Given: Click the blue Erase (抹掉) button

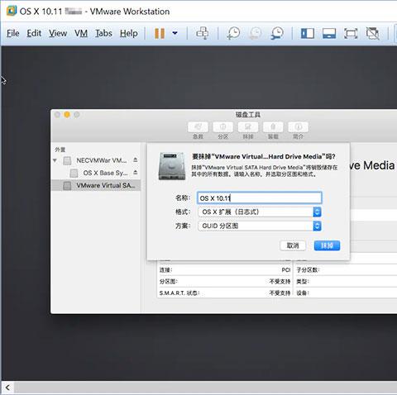Looking at the screenshot, I should [327, 245].
